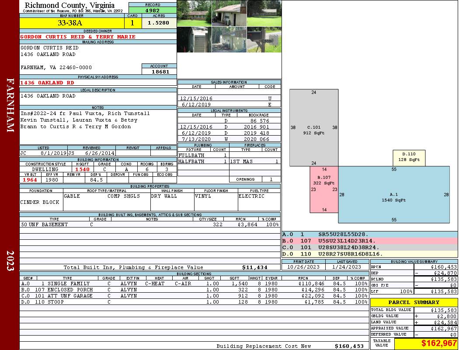Click the OBLDG VALUE amount $2,800
Image resolution: width=459 pixels, height=350 pixels.
(446, 316)
